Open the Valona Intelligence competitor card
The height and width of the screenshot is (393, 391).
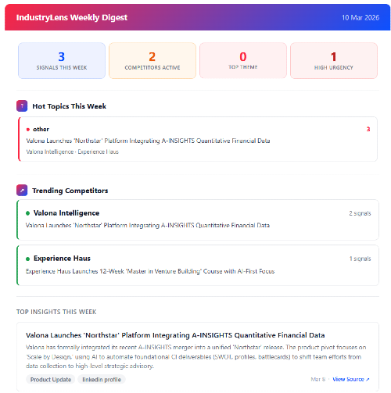(198, 220)
